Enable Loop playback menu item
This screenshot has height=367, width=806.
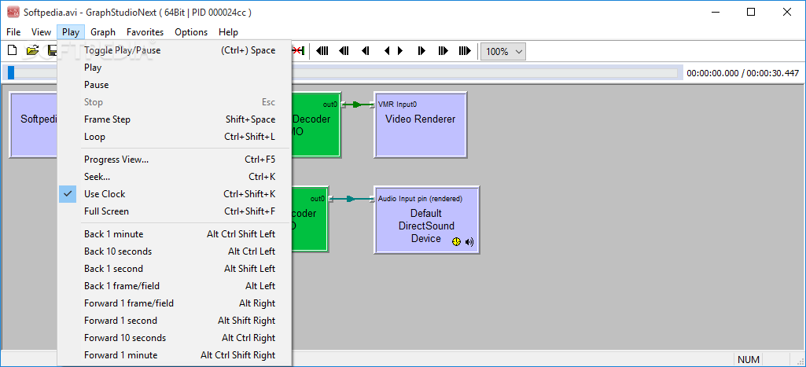tap(175, 137)
